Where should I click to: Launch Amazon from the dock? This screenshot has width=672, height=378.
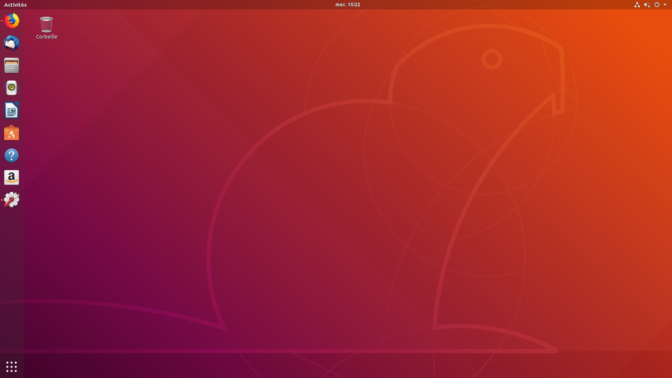click(12, 177)
